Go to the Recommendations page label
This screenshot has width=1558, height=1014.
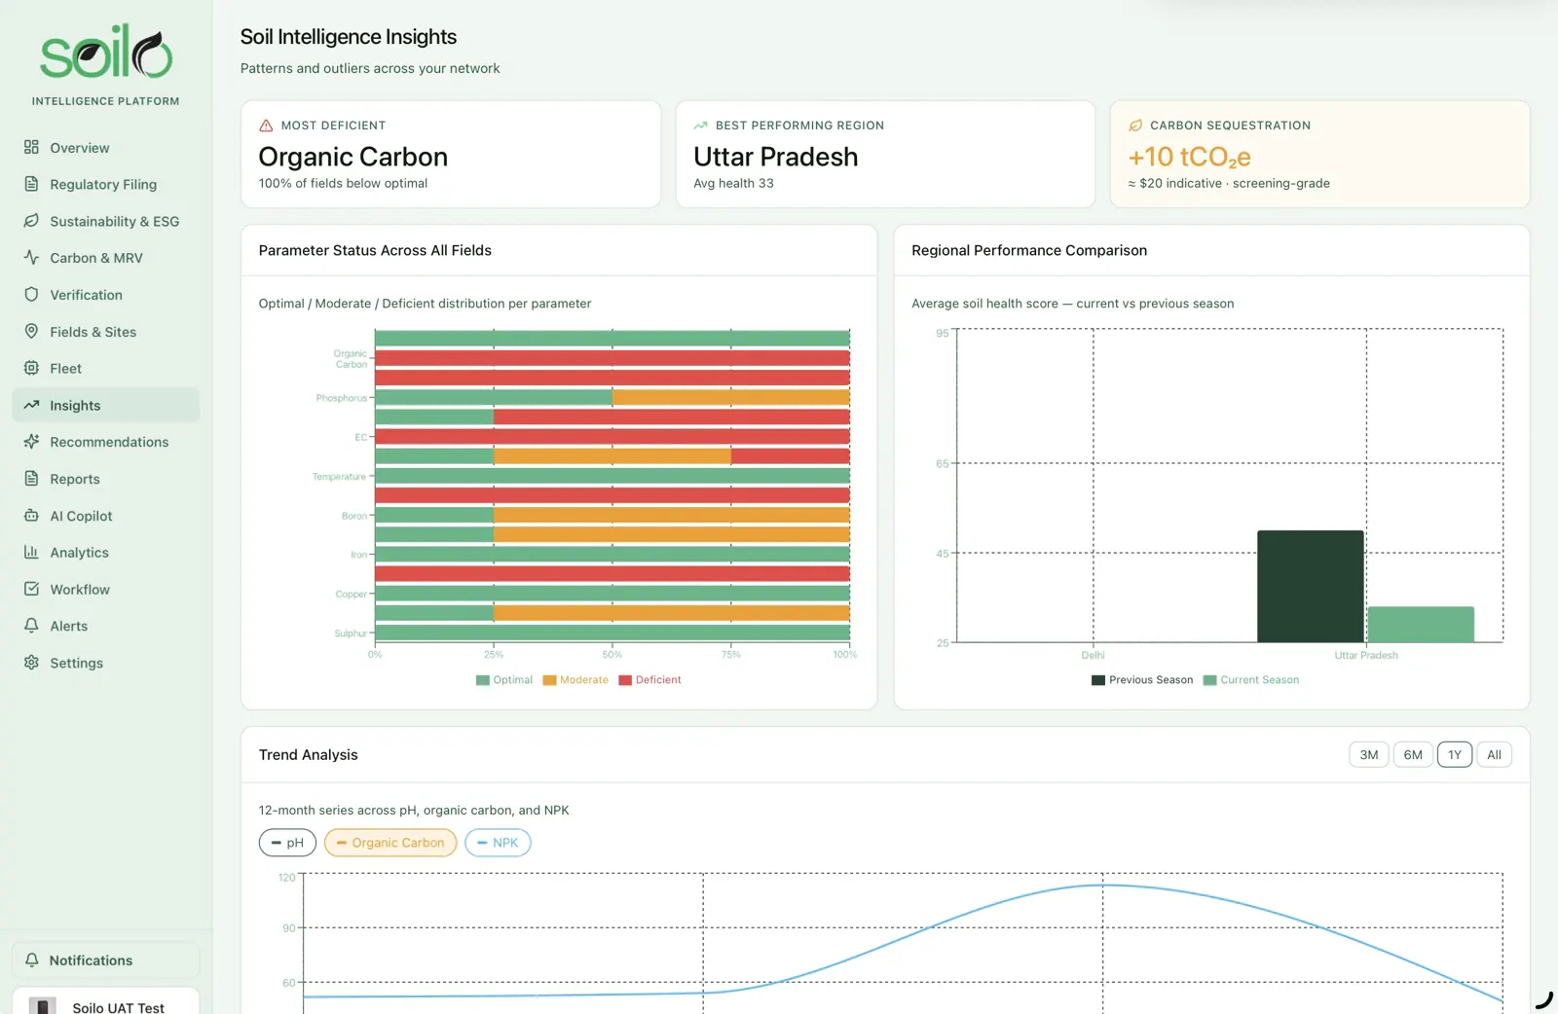click(109, 442)
